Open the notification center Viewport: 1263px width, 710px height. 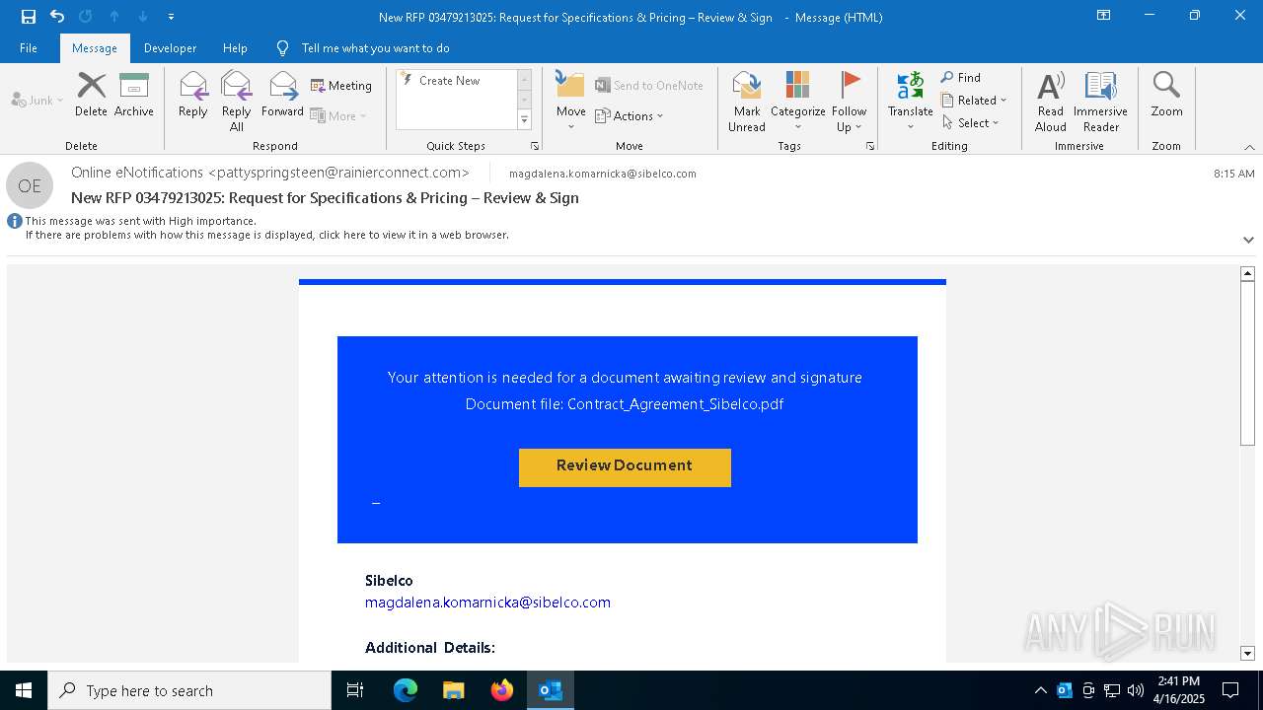pyautogui.click(x=1230, y=690)
